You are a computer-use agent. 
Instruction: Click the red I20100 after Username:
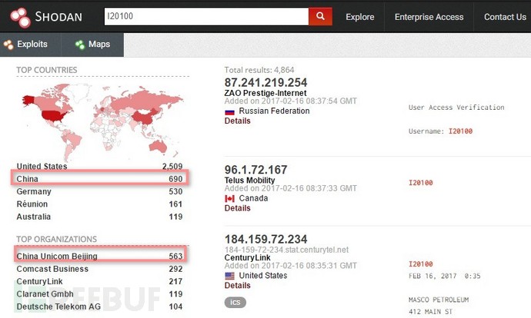(x=460, y=131)
